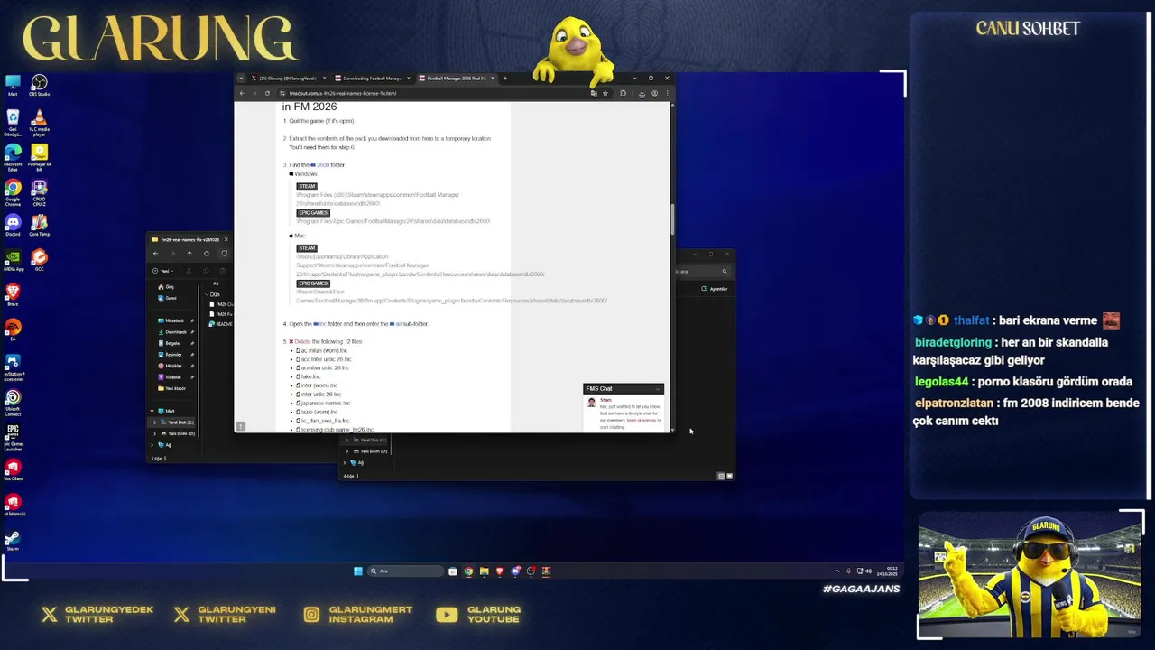Select Resimler in Explorer sidebar
This screenshot has height=650, width=1155.
point(174,355)
